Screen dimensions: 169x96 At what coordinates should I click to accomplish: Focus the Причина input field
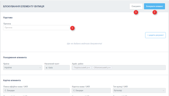pyautogui.click(x=36, y=28)
